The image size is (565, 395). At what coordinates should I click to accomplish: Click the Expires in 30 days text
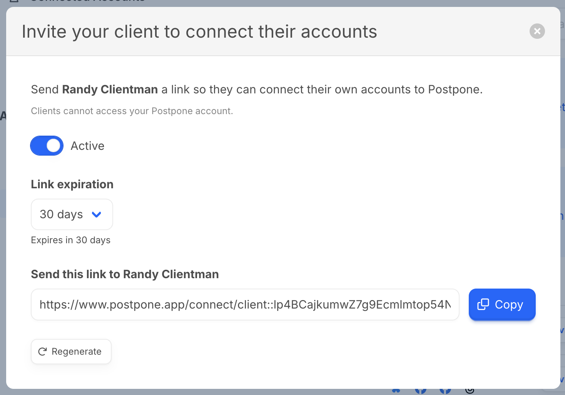(70, 240)
